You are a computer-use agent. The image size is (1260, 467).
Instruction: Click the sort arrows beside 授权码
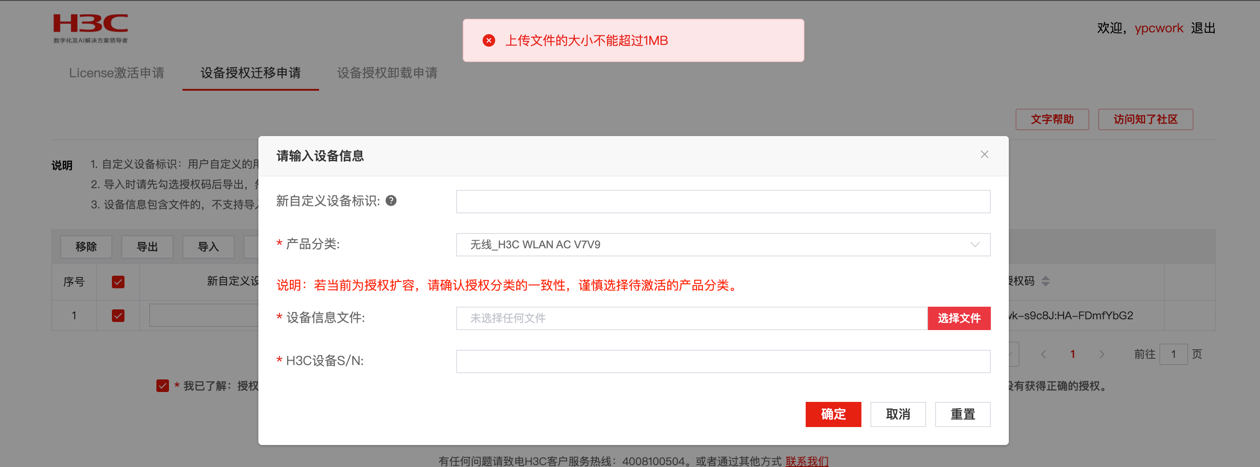point(1045,281)
